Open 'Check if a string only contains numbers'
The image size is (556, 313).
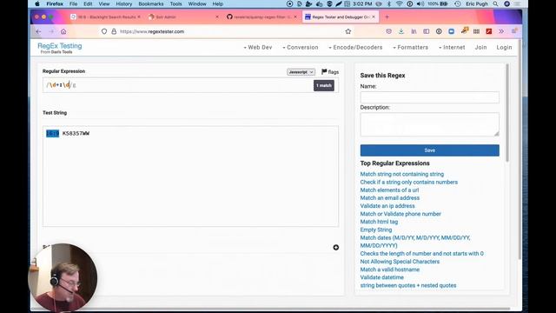[x=409, y=182]
